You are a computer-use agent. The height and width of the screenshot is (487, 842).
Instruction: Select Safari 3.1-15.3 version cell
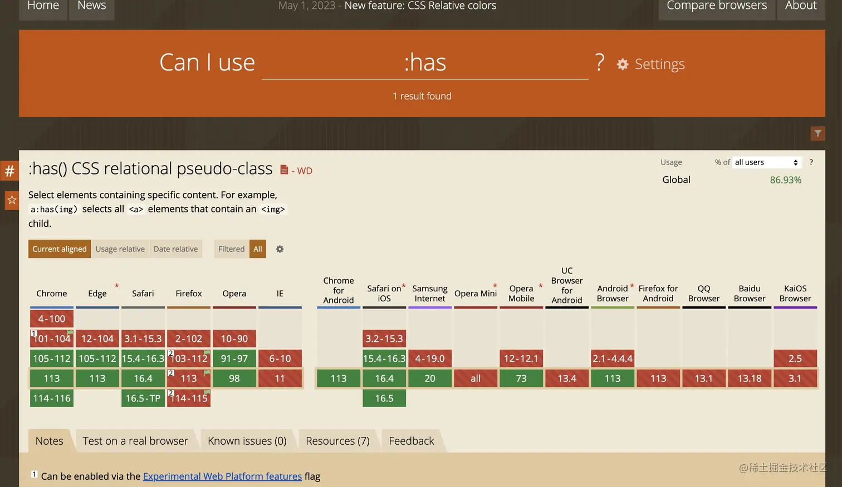(143, 339)
